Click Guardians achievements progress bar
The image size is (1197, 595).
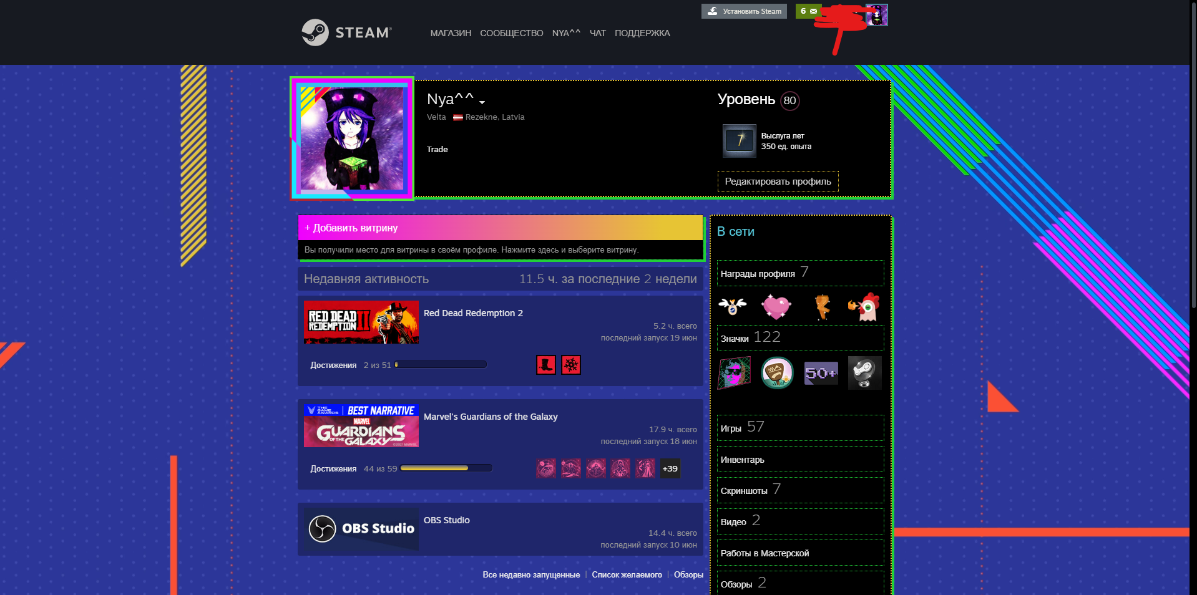coord(446,468)
